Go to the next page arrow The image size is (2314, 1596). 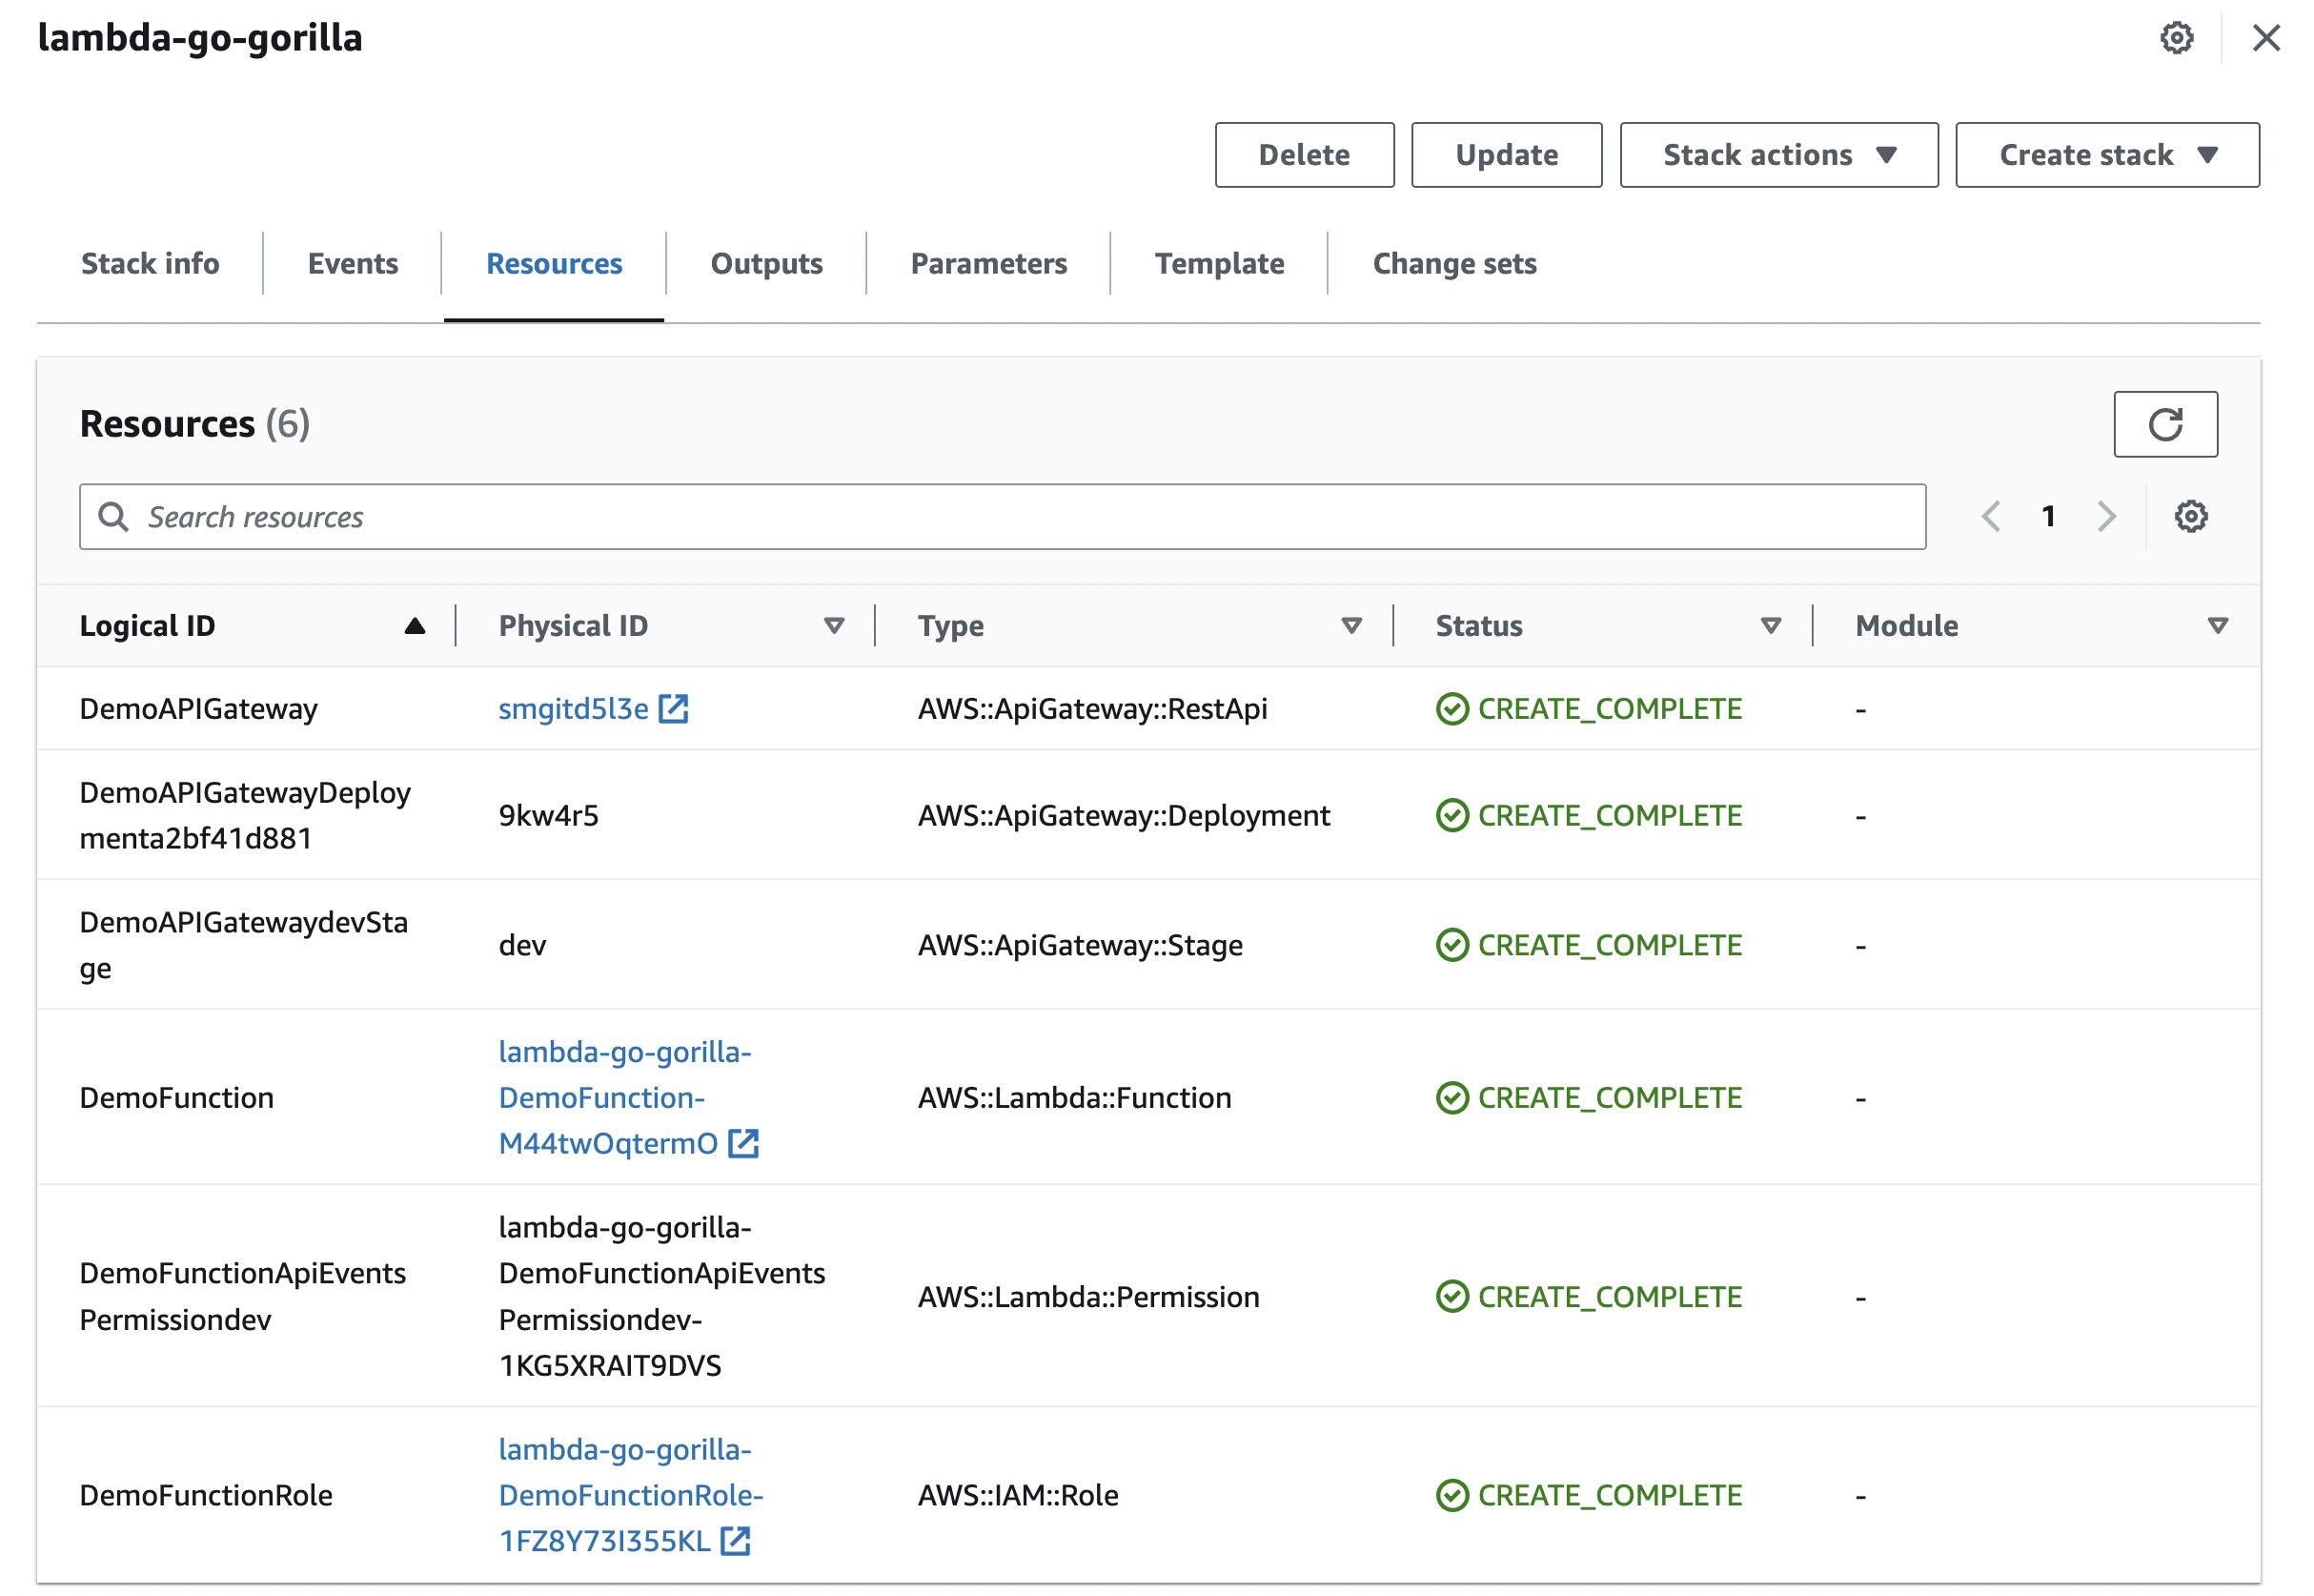click(x=2106, y=517)
